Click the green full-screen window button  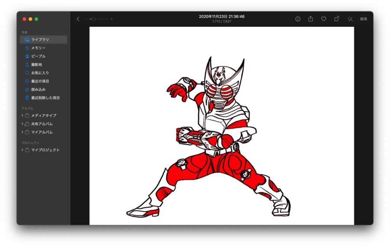click(36, 19)
